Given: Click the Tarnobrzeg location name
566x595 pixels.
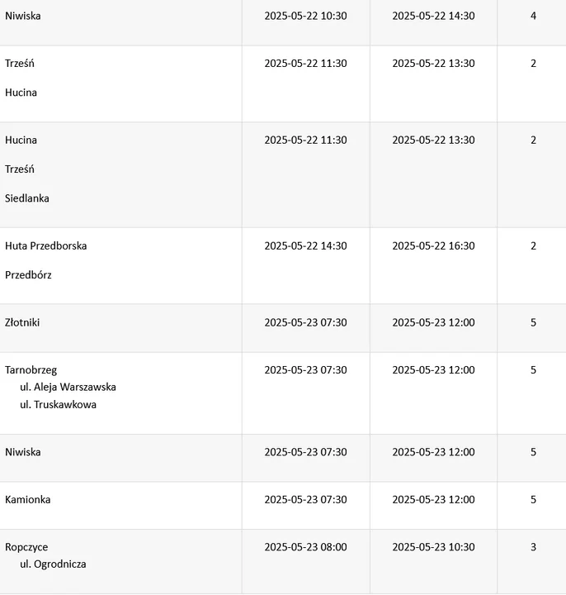Looking at the screenshot, I should (x=31, y=370).
